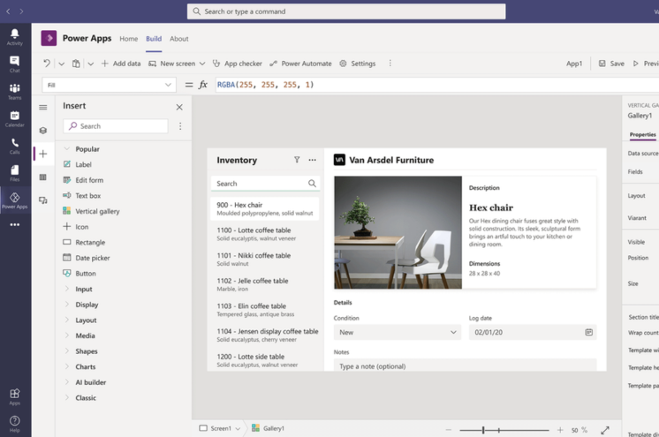Go forward with the right arrow
The height and width of the screenshot is (437, 659).
[x=21, y=11]
